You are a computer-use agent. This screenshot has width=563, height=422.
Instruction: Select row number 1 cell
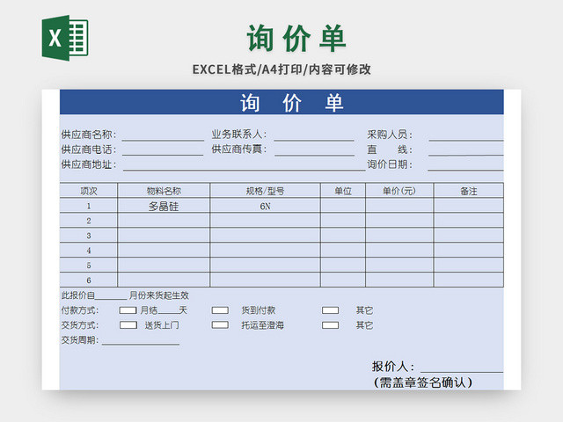(x=89, y=206)
